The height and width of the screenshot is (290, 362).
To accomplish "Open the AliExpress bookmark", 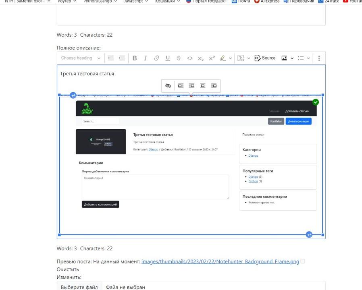I will pyautogui.click(x=266, y=1).
